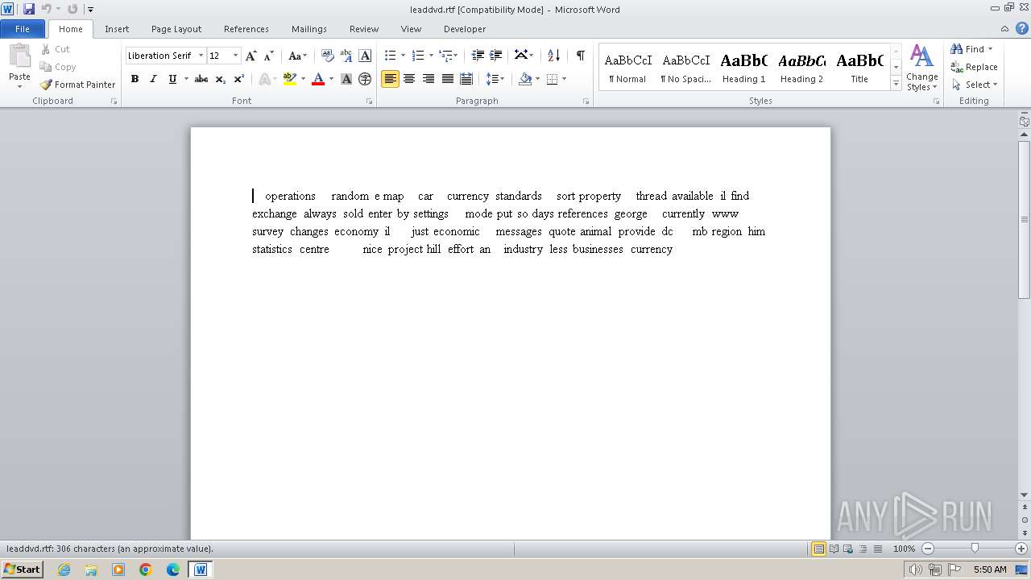Click the zoom slider handle
The width and height of the screenshot is (1031, 580).
975,549
